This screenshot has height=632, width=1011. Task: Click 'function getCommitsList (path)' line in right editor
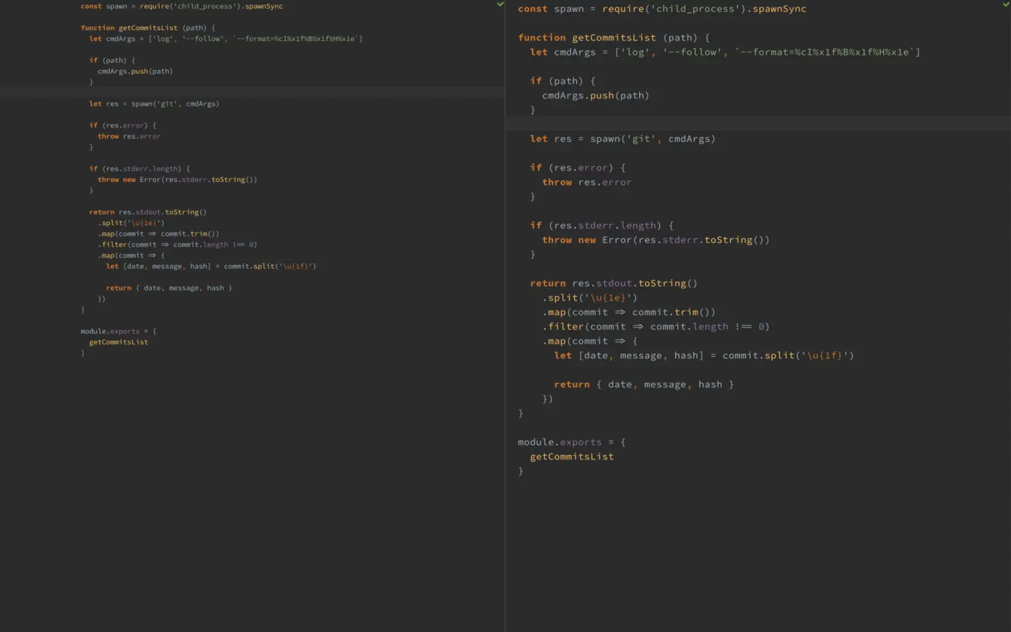pos(614,38)
